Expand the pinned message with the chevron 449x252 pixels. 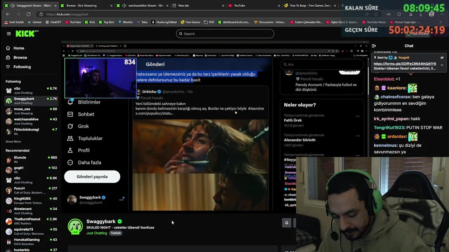[x=442, y=65]
